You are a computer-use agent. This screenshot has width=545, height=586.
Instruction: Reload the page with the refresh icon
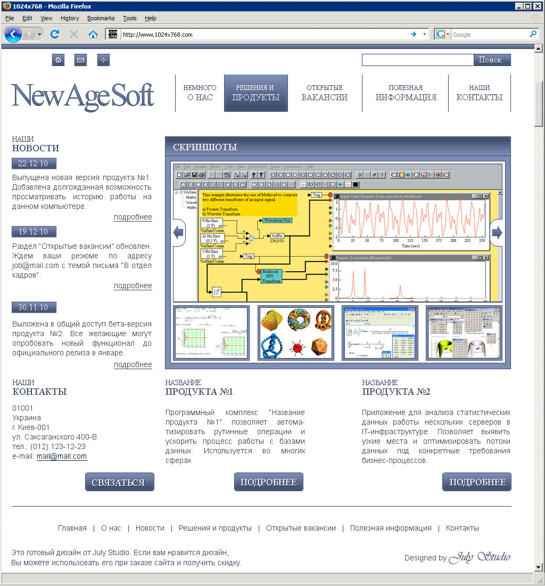(x=54, y=35)
